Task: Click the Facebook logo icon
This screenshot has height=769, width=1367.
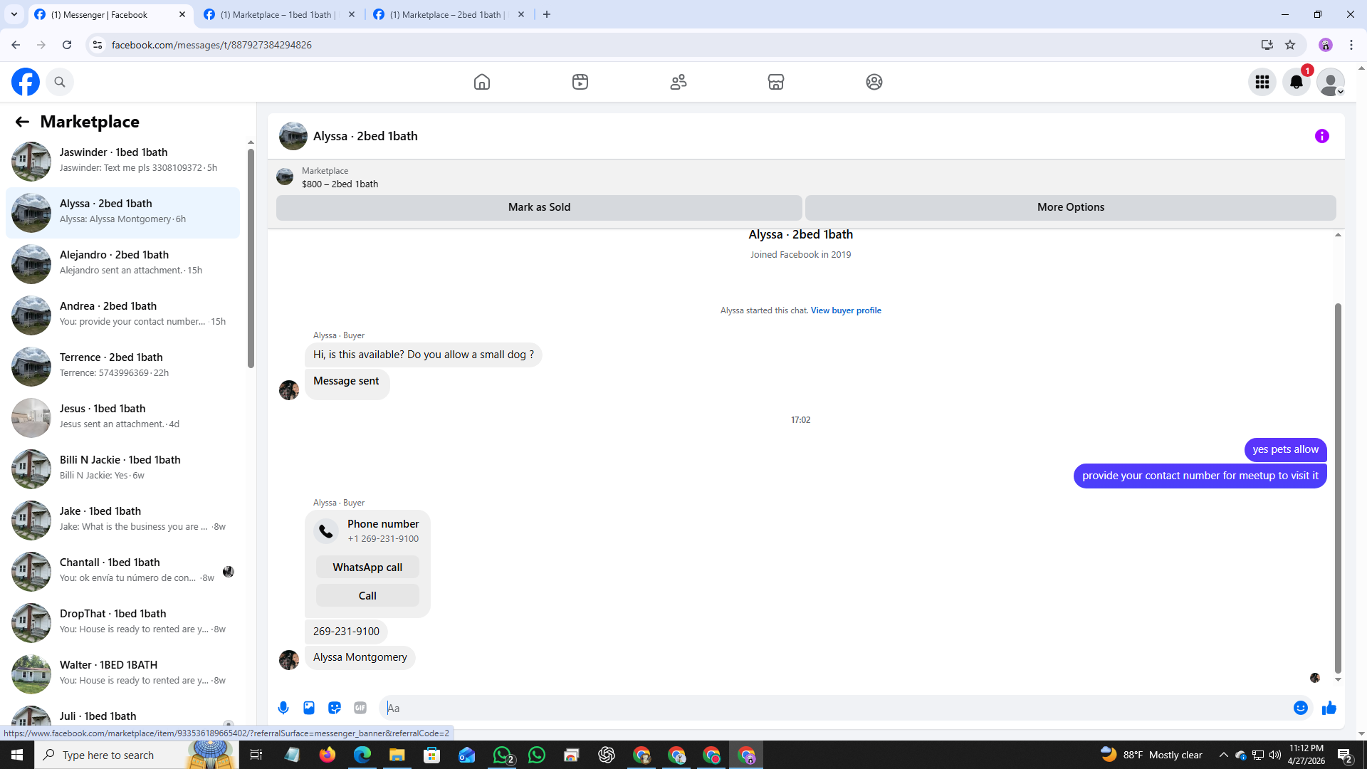Action: (x=26, y=82)
